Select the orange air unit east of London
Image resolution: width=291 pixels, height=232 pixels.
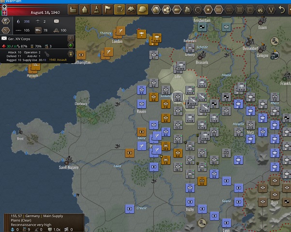tap(142, 34)
